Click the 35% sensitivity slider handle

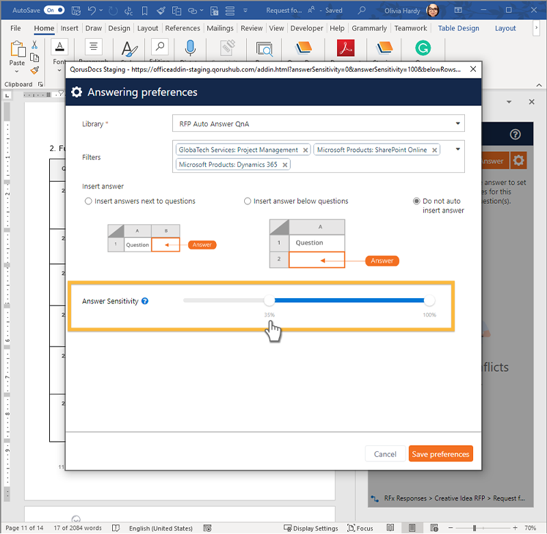tap(269, 300)
